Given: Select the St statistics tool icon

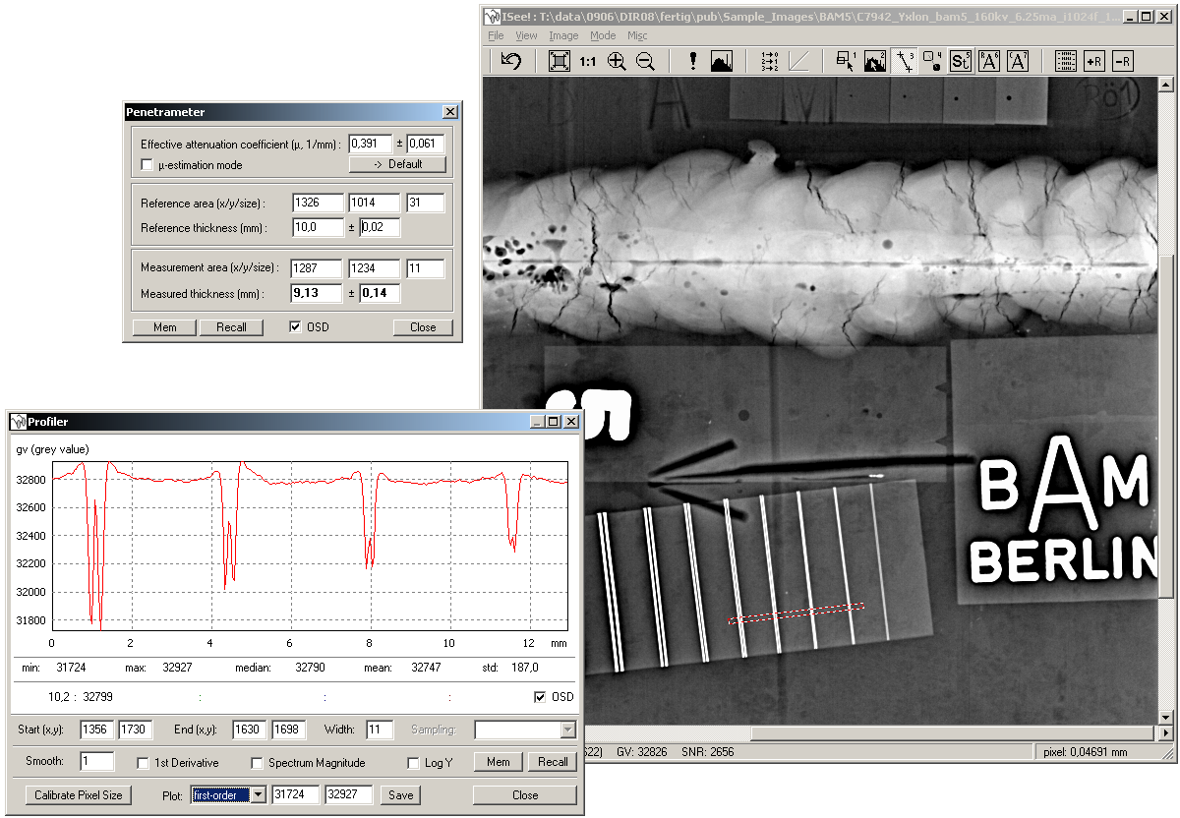Looking at the screenshot, I should coord(961,61).
